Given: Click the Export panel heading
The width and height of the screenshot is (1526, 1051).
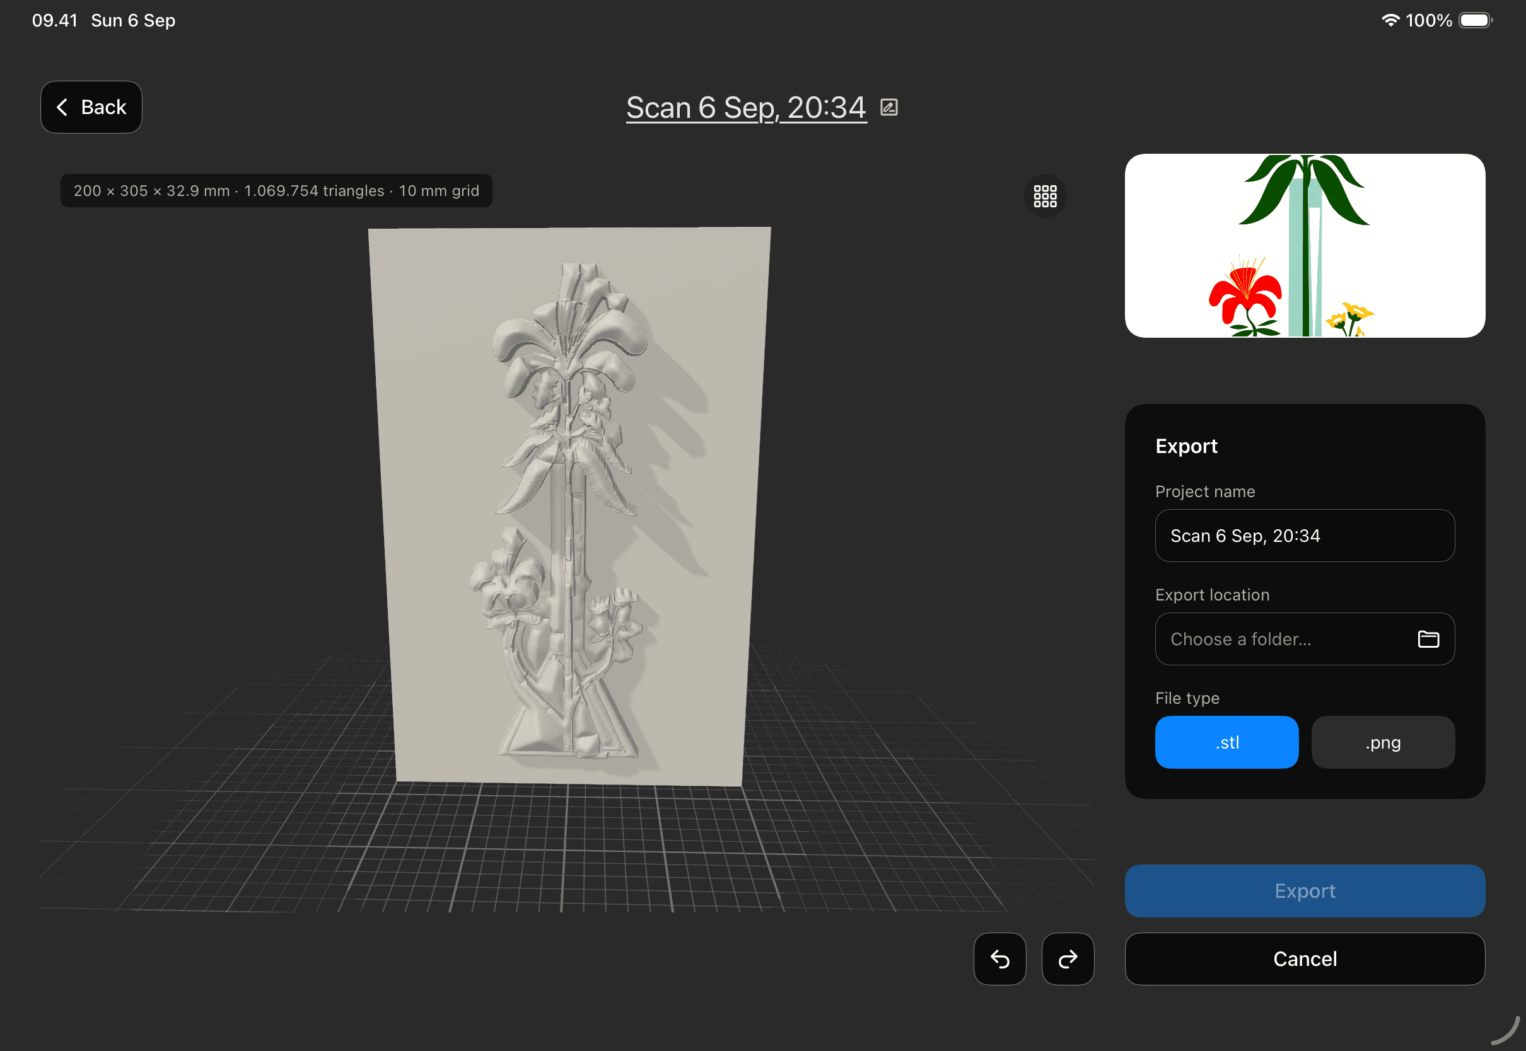Looking at the screenshot, I should (x=1186, y=446).
